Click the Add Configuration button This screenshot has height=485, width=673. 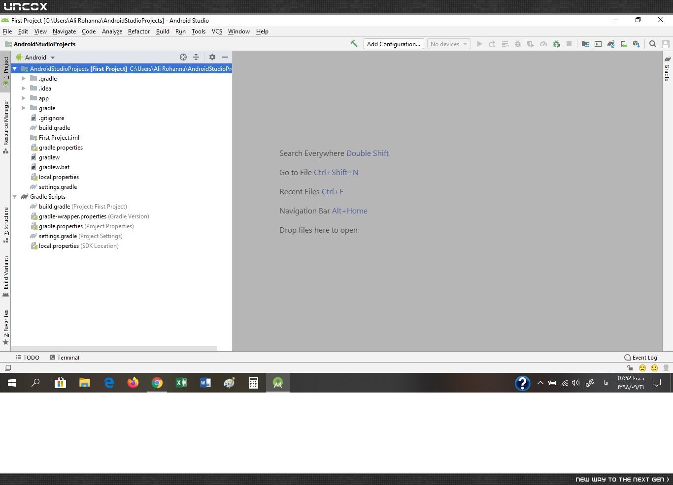point(394,44)
